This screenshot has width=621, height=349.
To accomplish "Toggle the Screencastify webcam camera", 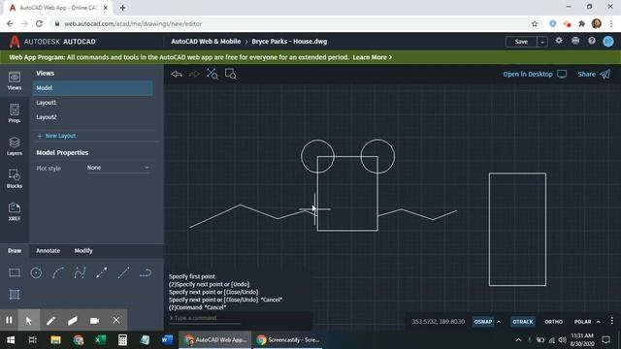I will [x=94, y=321].
